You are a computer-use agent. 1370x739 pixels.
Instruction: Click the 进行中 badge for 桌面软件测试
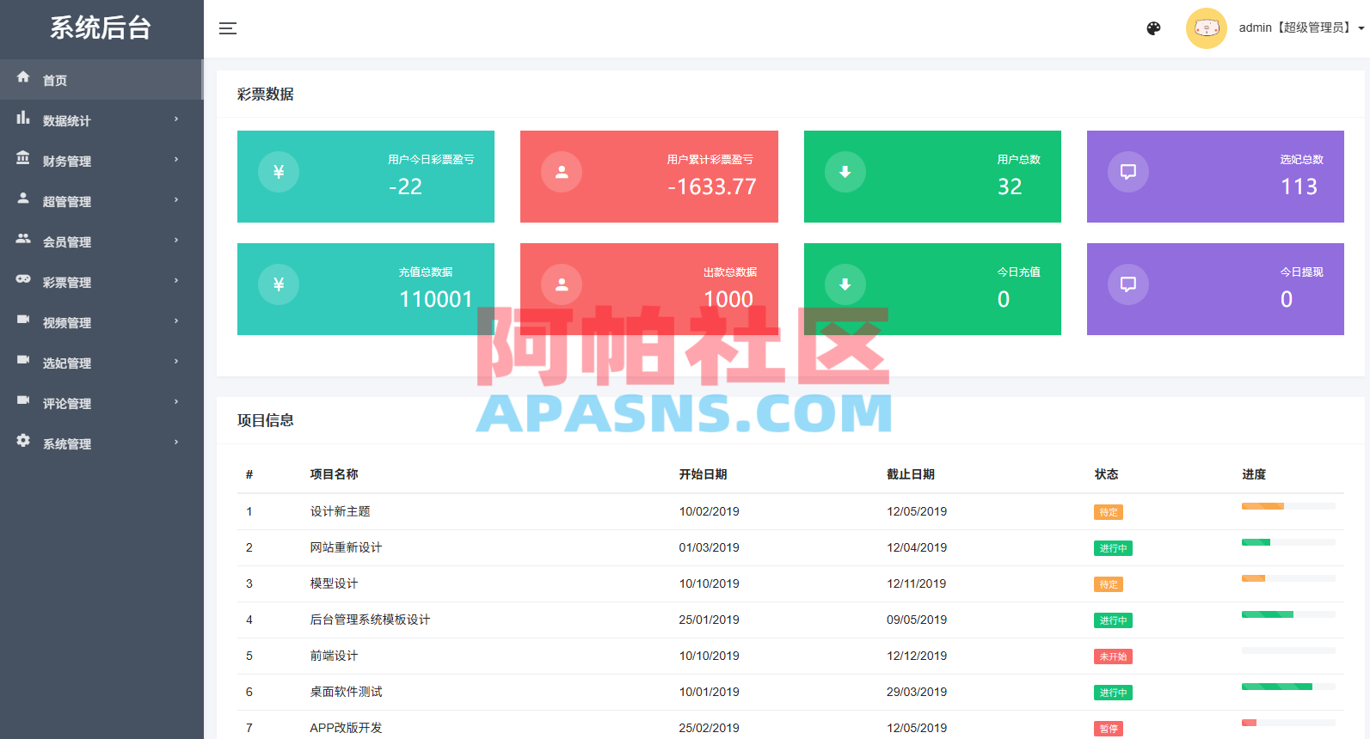[x=1113, y=693]
